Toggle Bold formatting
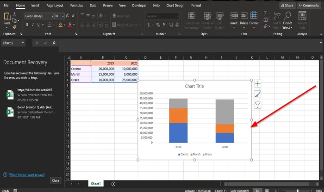This screenshot has height=192, width=324. pos(27,25)
